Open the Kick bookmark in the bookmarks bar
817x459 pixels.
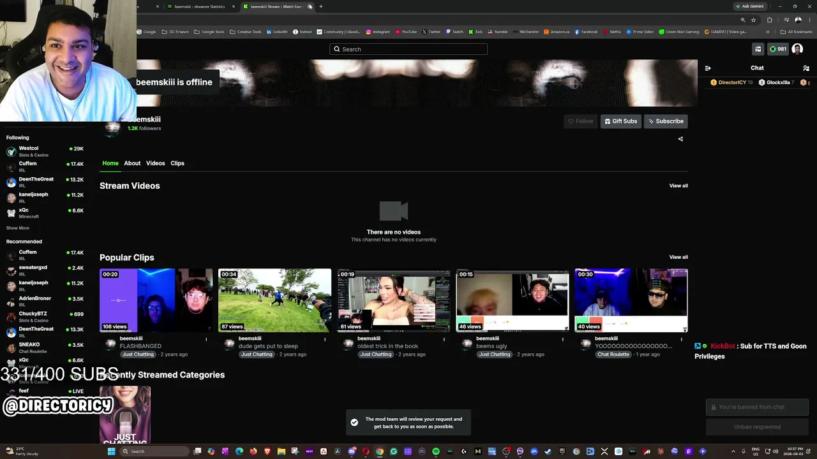[476, 32]
